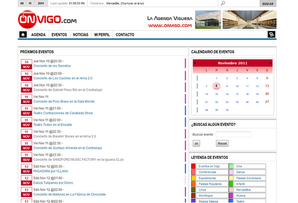
Task: Click the 10 NOV date badge for Concierto de los Secretos
Action: click(26, 64)
